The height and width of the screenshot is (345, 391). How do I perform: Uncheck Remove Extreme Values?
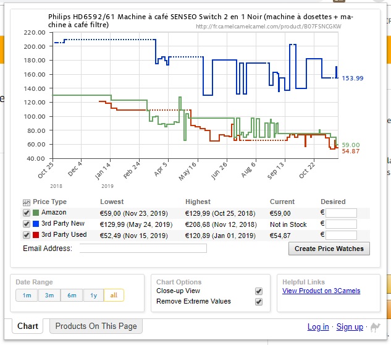tap(259, 302)
